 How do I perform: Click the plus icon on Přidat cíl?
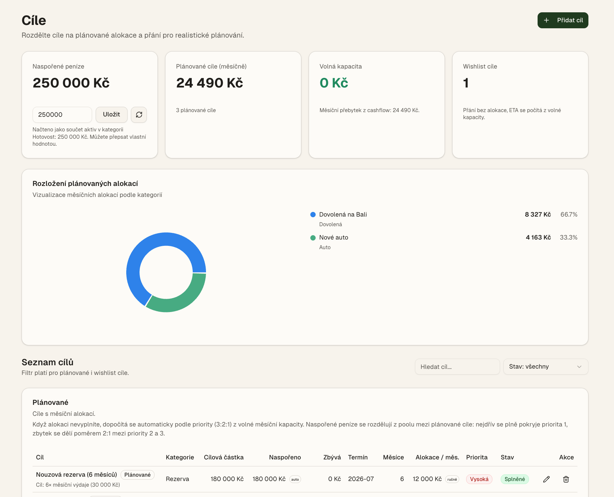[547, 20]
